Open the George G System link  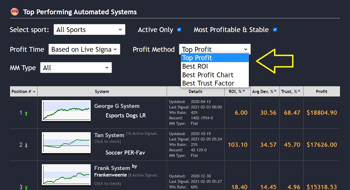tap(117, 106)
